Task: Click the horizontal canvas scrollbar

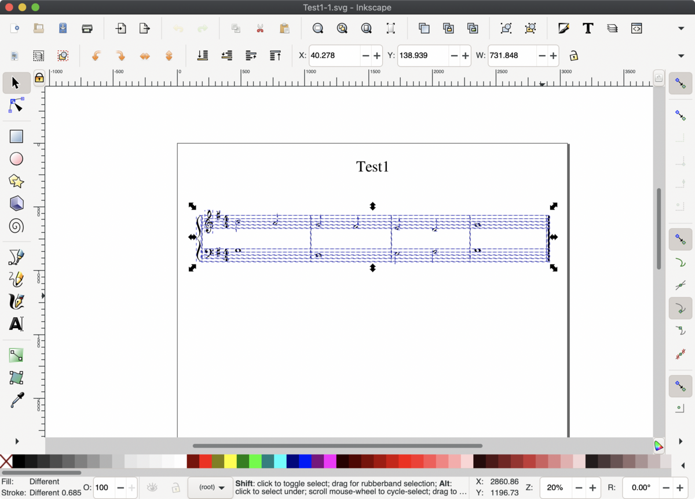Action: (337, 446)
